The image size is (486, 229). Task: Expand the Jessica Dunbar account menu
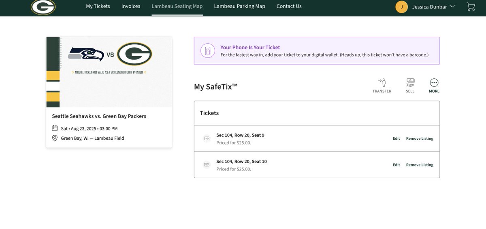433,6
